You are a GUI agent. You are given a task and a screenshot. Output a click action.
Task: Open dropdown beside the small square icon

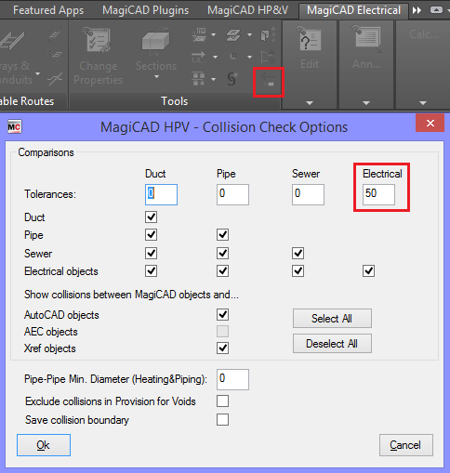coord(249,57)
